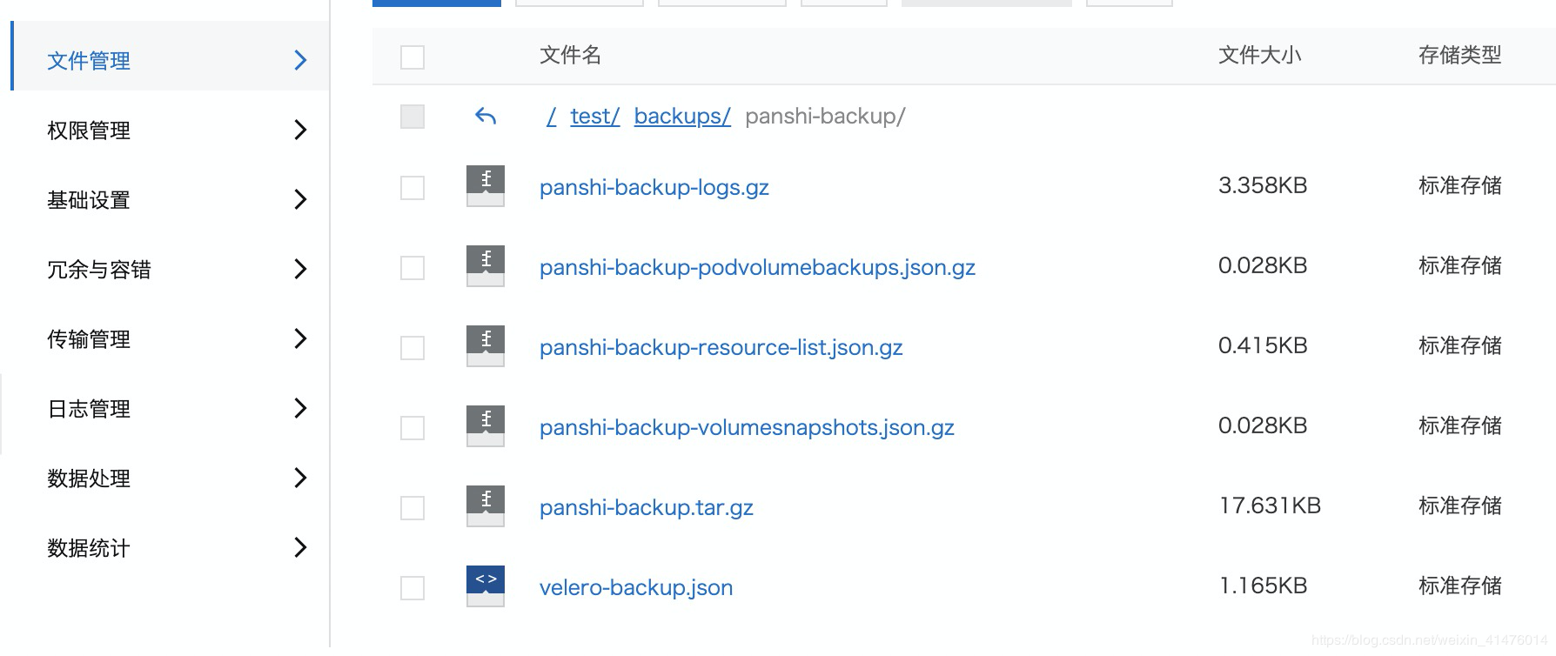Click the back arrow icon in breadcrumb row

(486, 116)
